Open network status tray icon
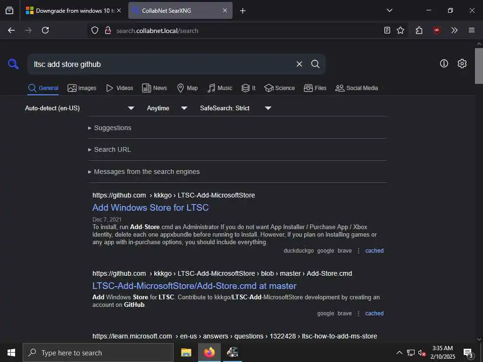Image resolution: width=483 pixels, height=362 pixels. click(x=411, y=353)
